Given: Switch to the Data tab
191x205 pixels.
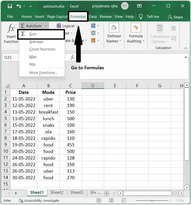Looking at the screenshot, I should pyautogui.click(x=92, y=17).
